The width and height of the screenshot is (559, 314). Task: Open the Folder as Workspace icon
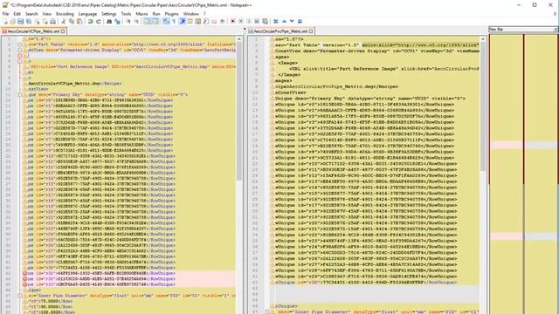coord(214,21)
